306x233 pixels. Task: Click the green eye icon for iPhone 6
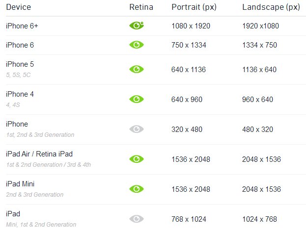pos(137,45)
